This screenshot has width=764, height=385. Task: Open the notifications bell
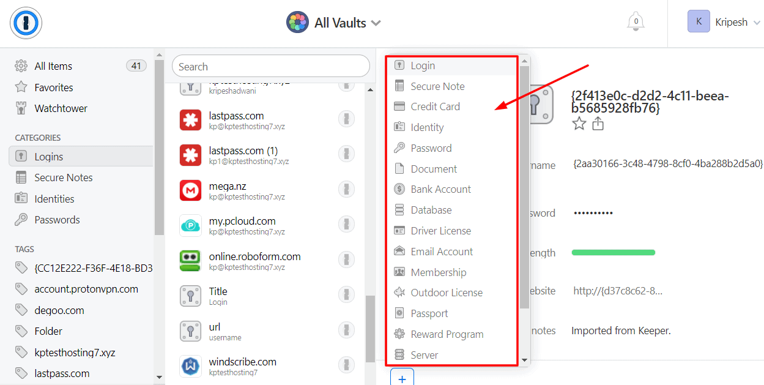tap(636, 22)
